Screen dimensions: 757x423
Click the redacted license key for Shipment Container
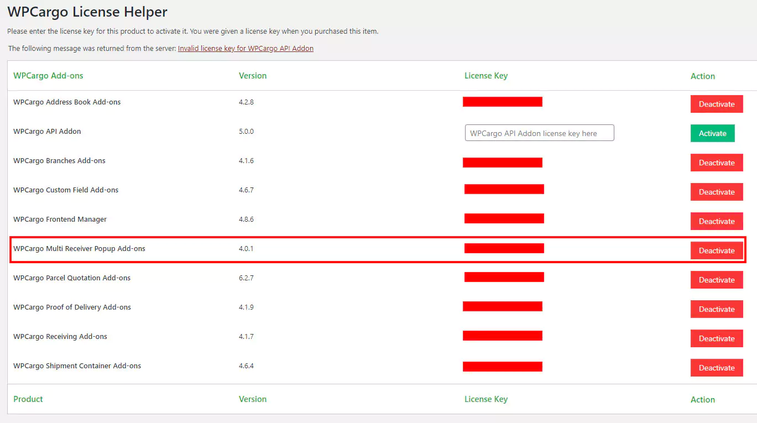502,367
